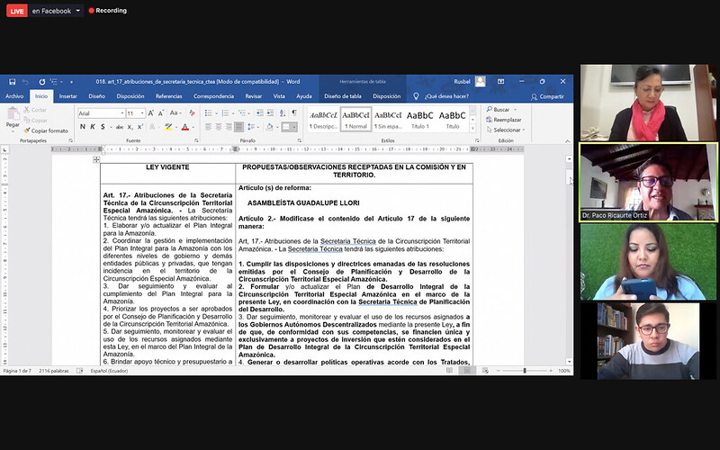
Task: Click the Redo/Repeat arrow in quick access toolbar
Action: [x=41, y=82]
